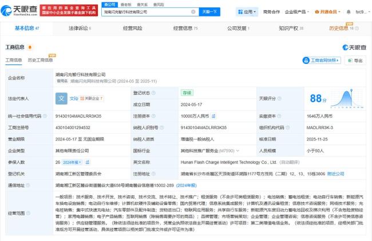The height and width of the screenshot is (241, 372).
Task: Expand the 企业级产品 dropdown
Action: (297, 12)
